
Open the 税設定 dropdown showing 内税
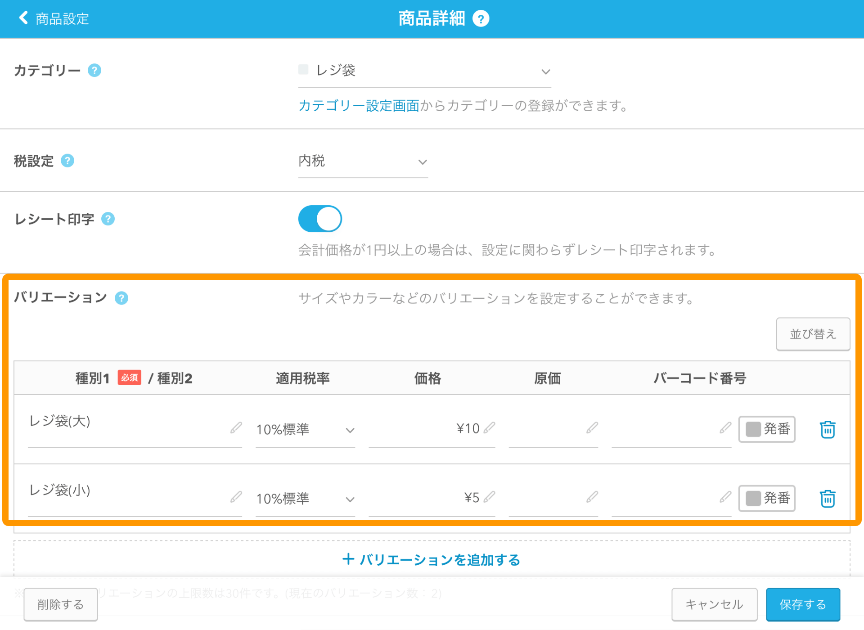point(363,162)
